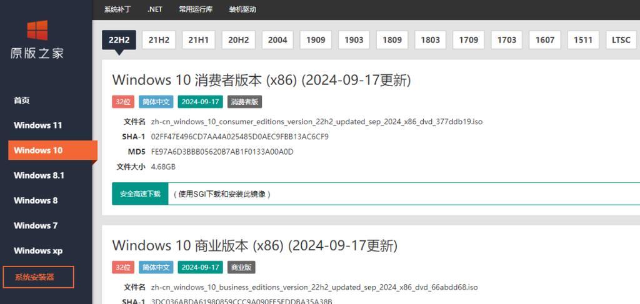Open the 装机驱动 menu
This screenshot has width=640, height=304.
pos(243,9)
